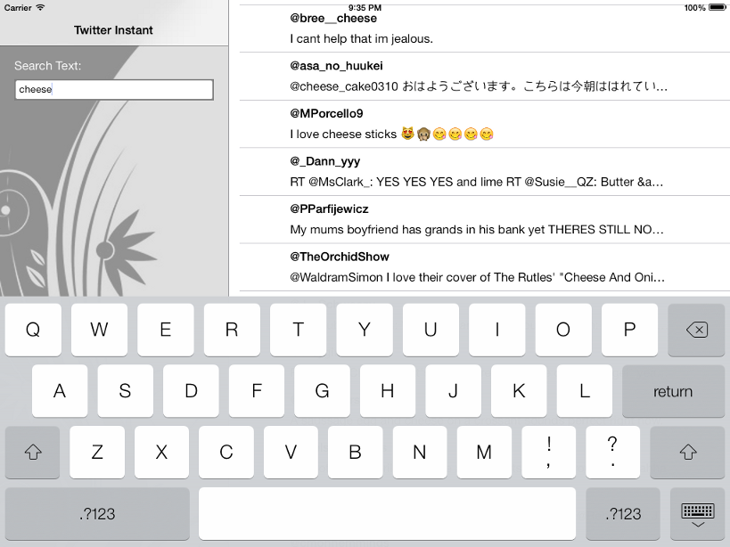This screenshot has height=547, width=730.
Task: Hide the keyboard with dismiss key
Action: 697,513
